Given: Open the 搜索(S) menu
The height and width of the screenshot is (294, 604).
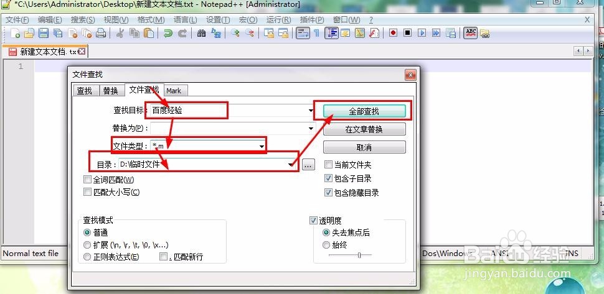Looking at the screenshot, I should [83, 20].
